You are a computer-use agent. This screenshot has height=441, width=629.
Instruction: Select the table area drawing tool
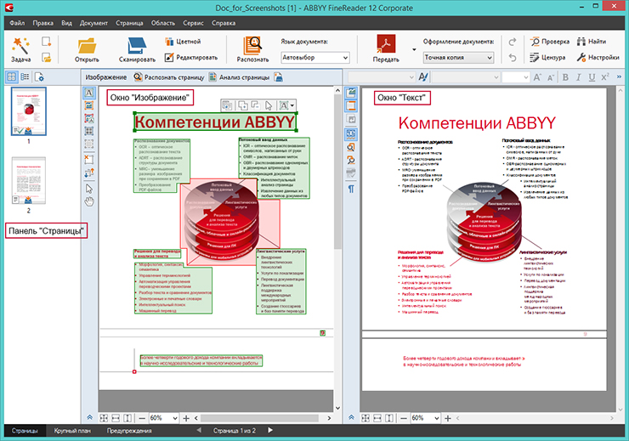(89, 131)
